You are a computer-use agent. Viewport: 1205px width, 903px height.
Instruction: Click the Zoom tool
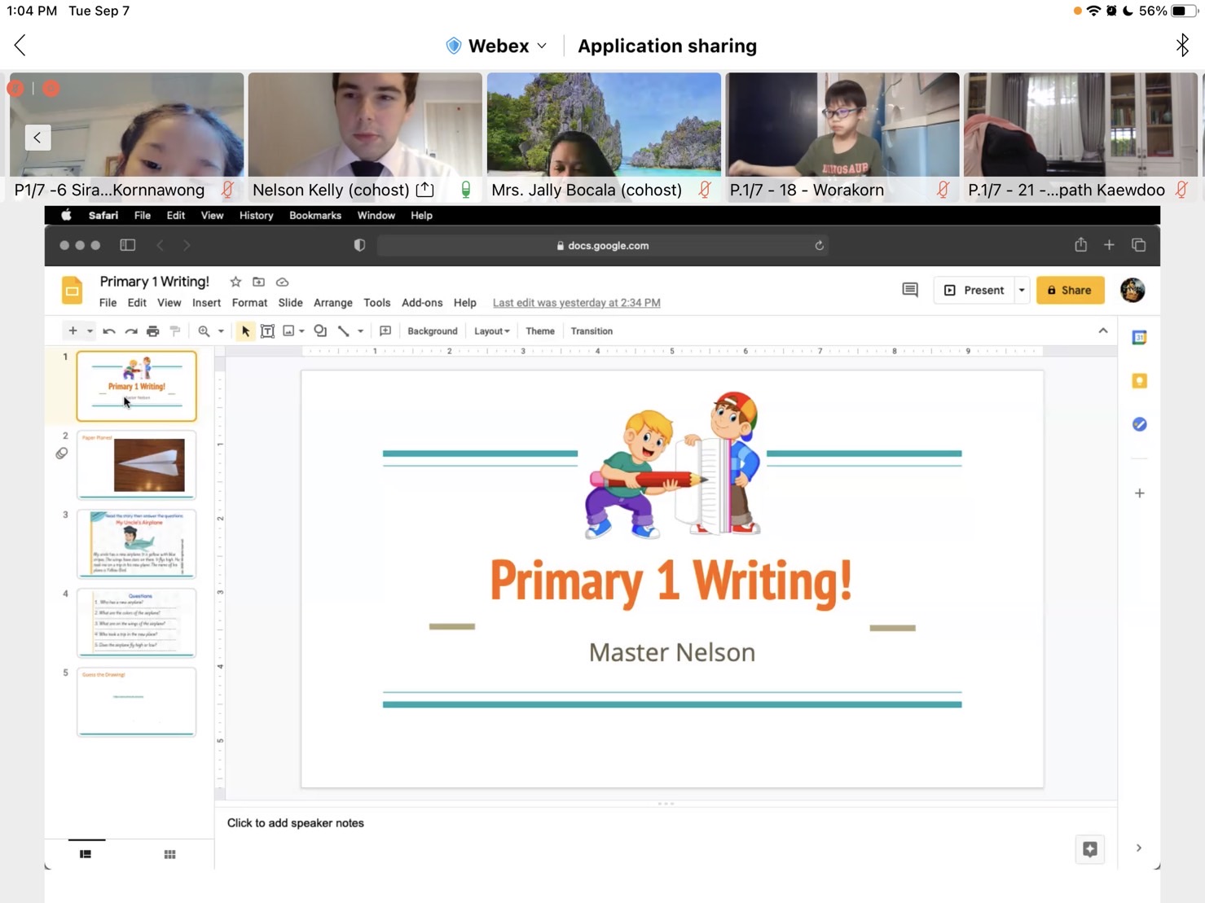(x=204, y=331)
